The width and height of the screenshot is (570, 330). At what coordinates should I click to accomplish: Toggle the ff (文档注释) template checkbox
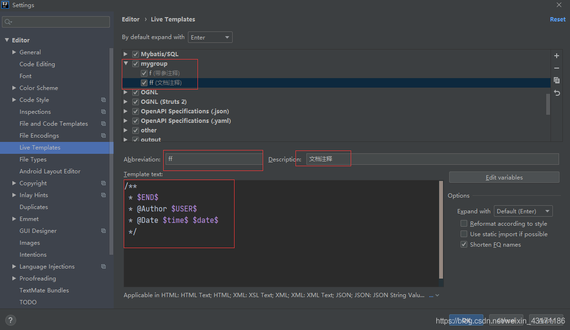click(144, 82)
